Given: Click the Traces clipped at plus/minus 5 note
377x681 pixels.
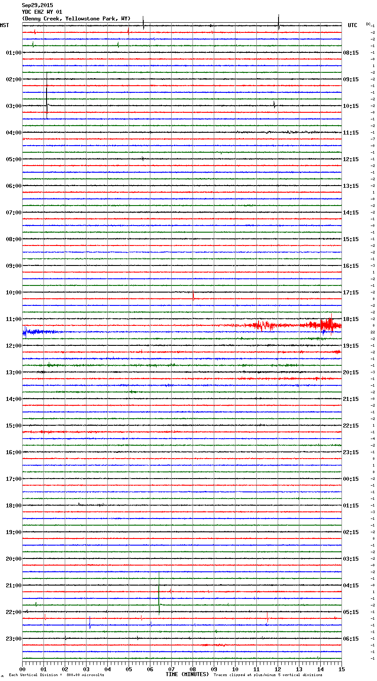Looking at the screenshot, I should [268, 675].
